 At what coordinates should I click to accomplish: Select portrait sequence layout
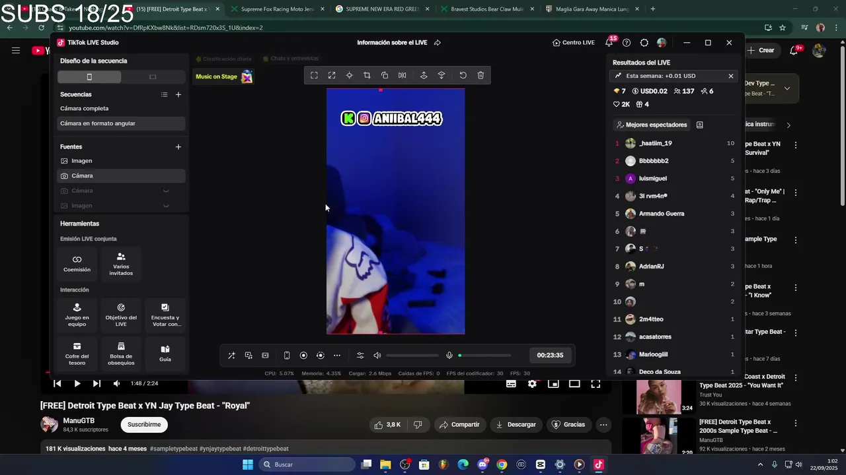[x=89, y=77]
